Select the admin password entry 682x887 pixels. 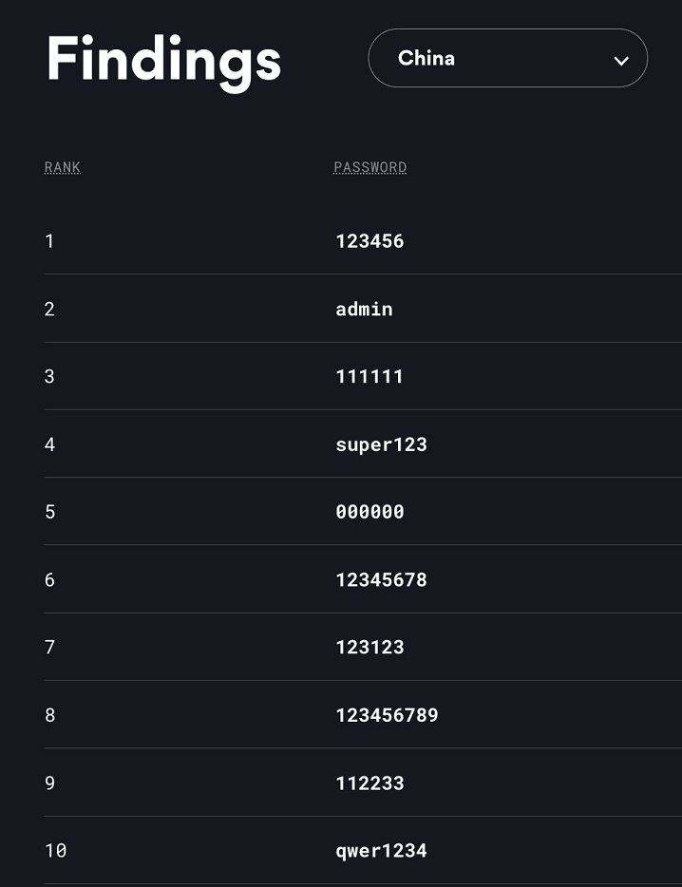[x=364, y=309]
